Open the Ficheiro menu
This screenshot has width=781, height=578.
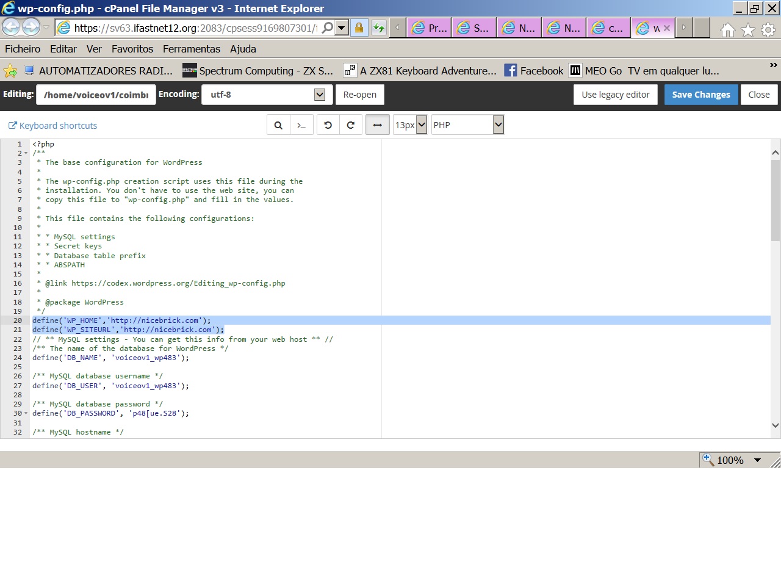23,49
